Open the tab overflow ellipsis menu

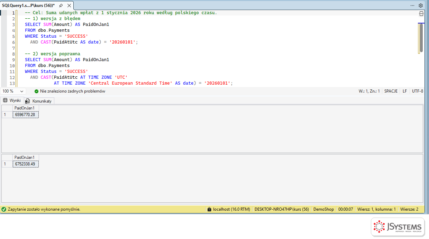point(412,6)
